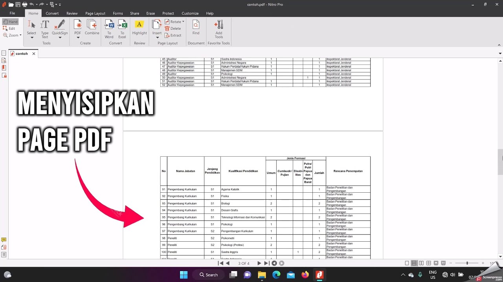Switch to the Review ribbon tab
The height and width of the screenshot is (282, 503).
tap(72, 13)
